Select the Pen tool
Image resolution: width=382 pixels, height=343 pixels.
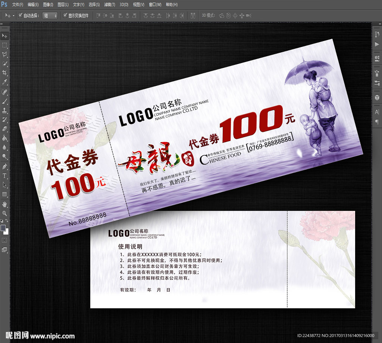(4, 166)
